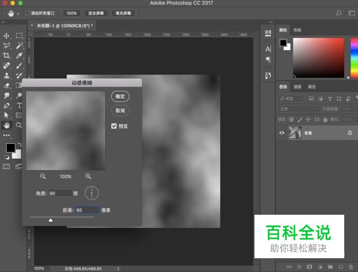The height and width of the screenshot is (272, 358).
Task: Switch to the Paths panel tab
Action: [312, 86]
